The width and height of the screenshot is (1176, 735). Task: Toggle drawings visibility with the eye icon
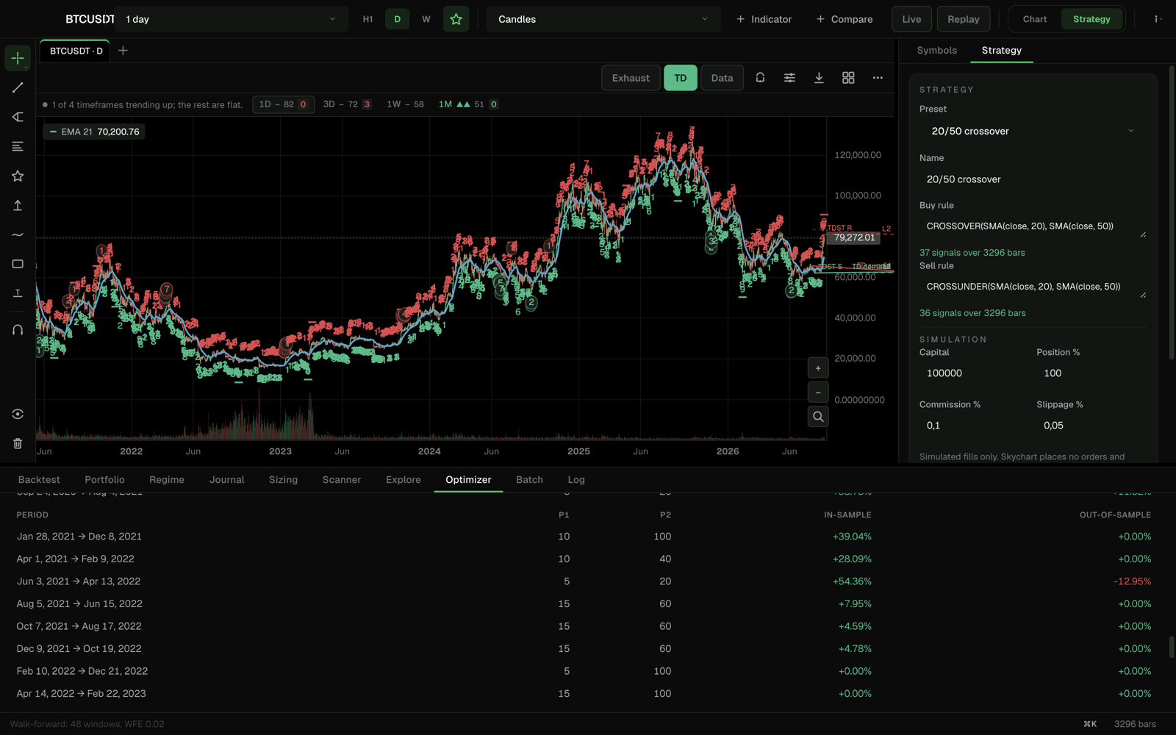(x=18, y=414)
